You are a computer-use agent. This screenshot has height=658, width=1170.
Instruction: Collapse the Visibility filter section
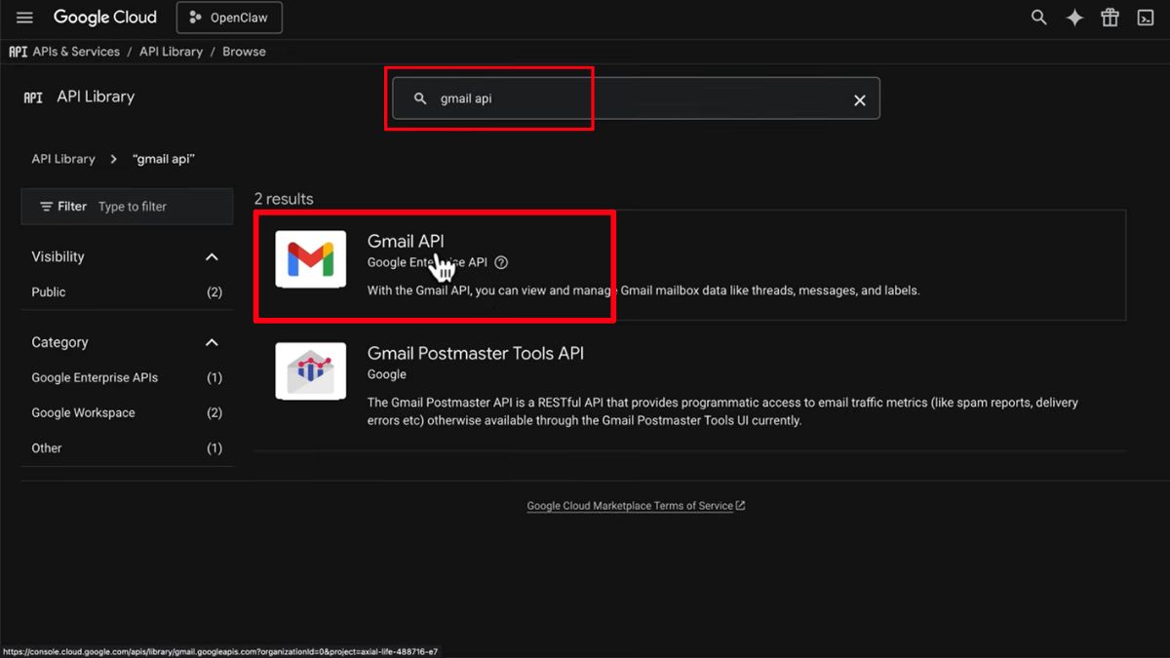[x=212, y=257]
